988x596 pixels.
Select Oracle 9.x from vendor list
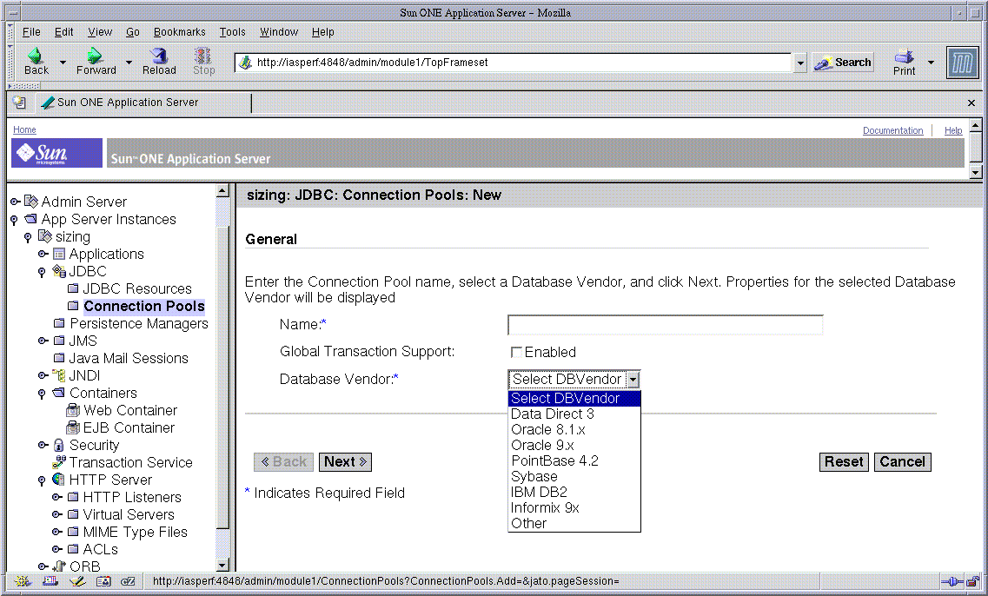pyautogui.click(x=574, y=446)
